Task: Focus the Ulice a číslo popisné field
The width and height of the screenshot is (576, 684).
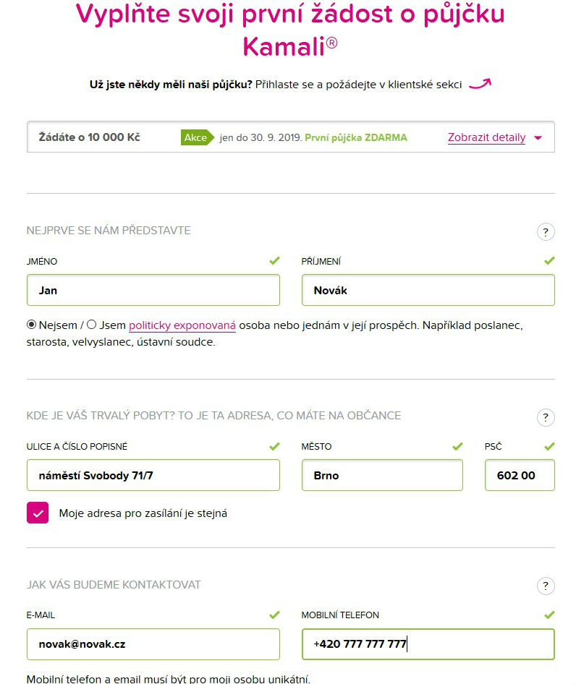Action: 153,475
